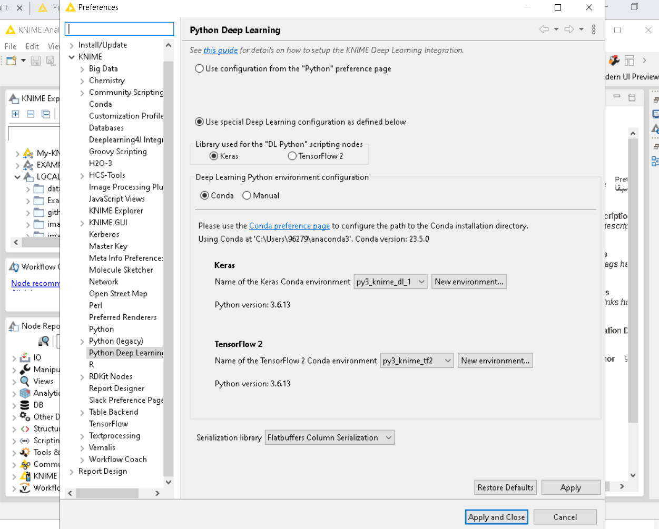Image resolution: width=659 pixels, height=529 pixels.
Task: Click the IO category icon in Node Repository
Action: point(25,357)
